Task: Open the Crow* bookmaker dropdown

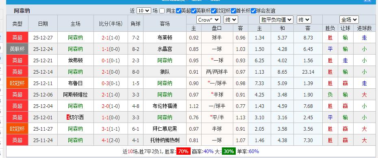Action: tap(208, 20)
